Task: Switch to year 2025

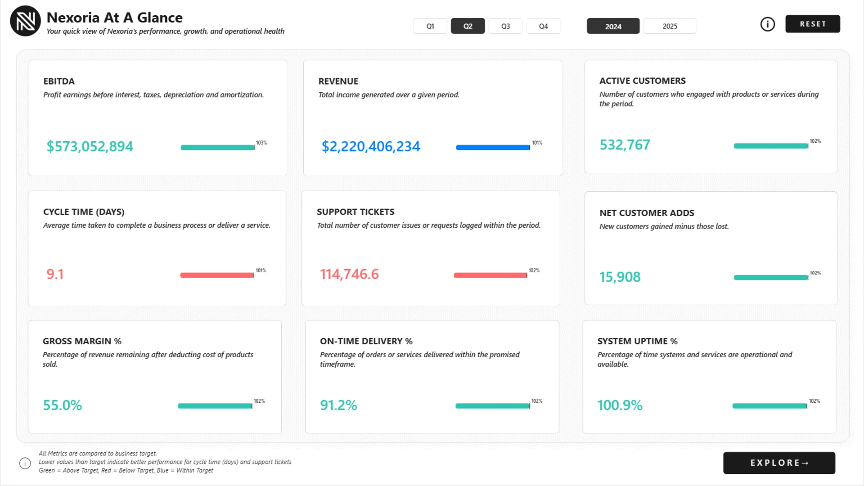Action: 670,26
